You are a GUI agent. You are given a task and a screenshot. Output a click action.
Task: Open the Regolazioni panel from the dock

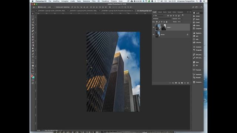pos(197,33)
